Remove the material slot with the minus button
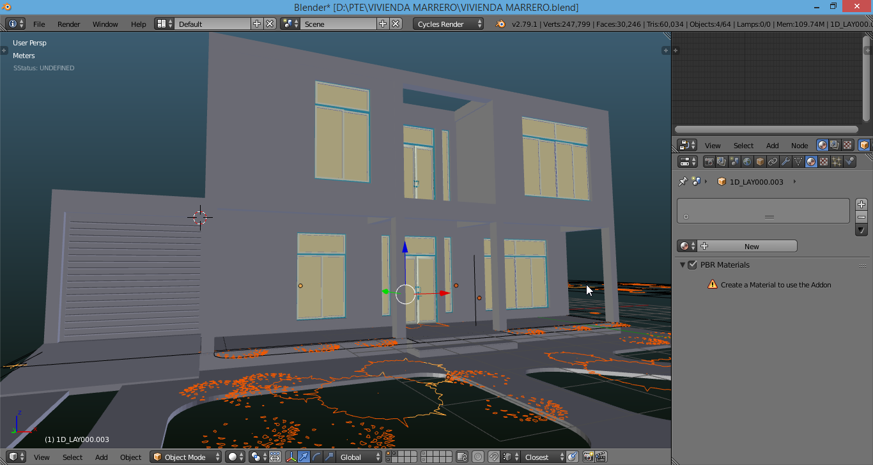The width and height of the screenshot is (873, 465). 861,217
